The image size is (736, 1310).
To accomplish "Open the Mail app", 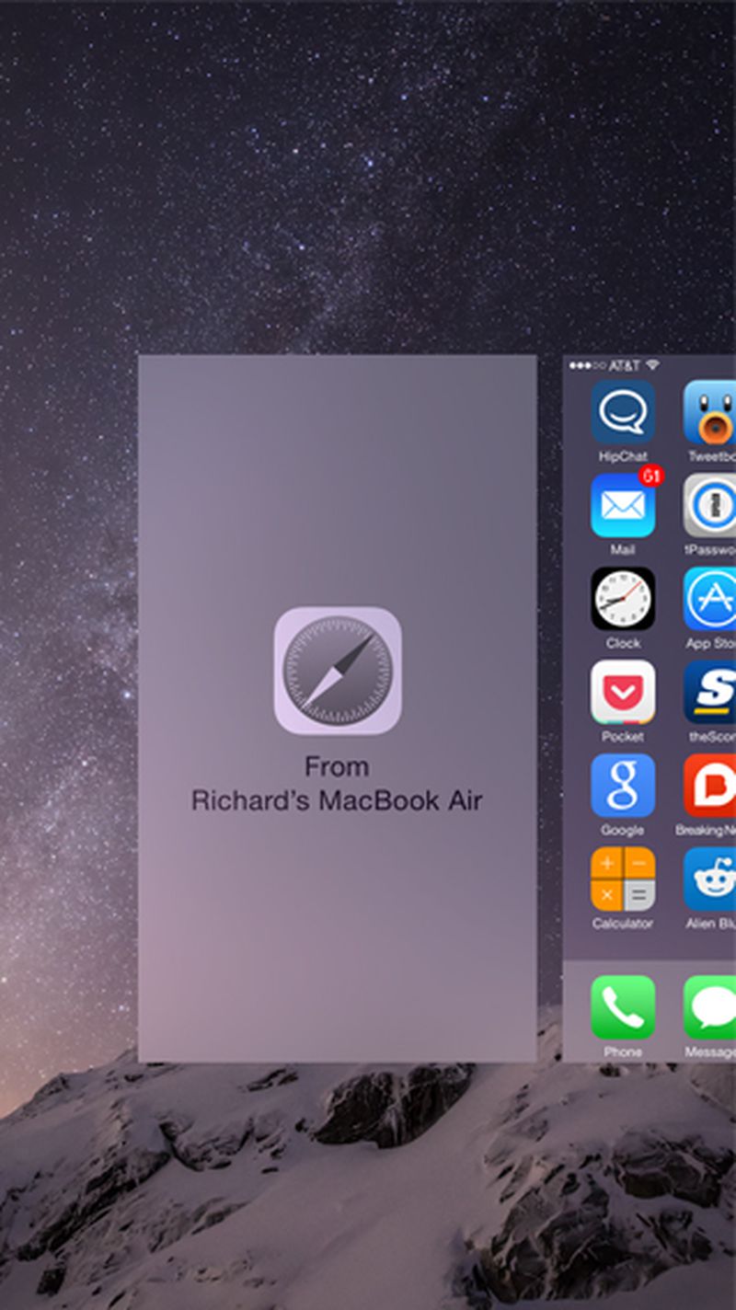I will 623,506.
